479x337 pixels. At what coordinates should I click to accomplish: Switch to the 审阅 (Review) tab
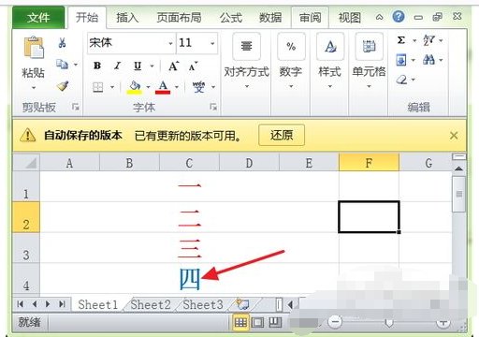click(x=310, y=18)
